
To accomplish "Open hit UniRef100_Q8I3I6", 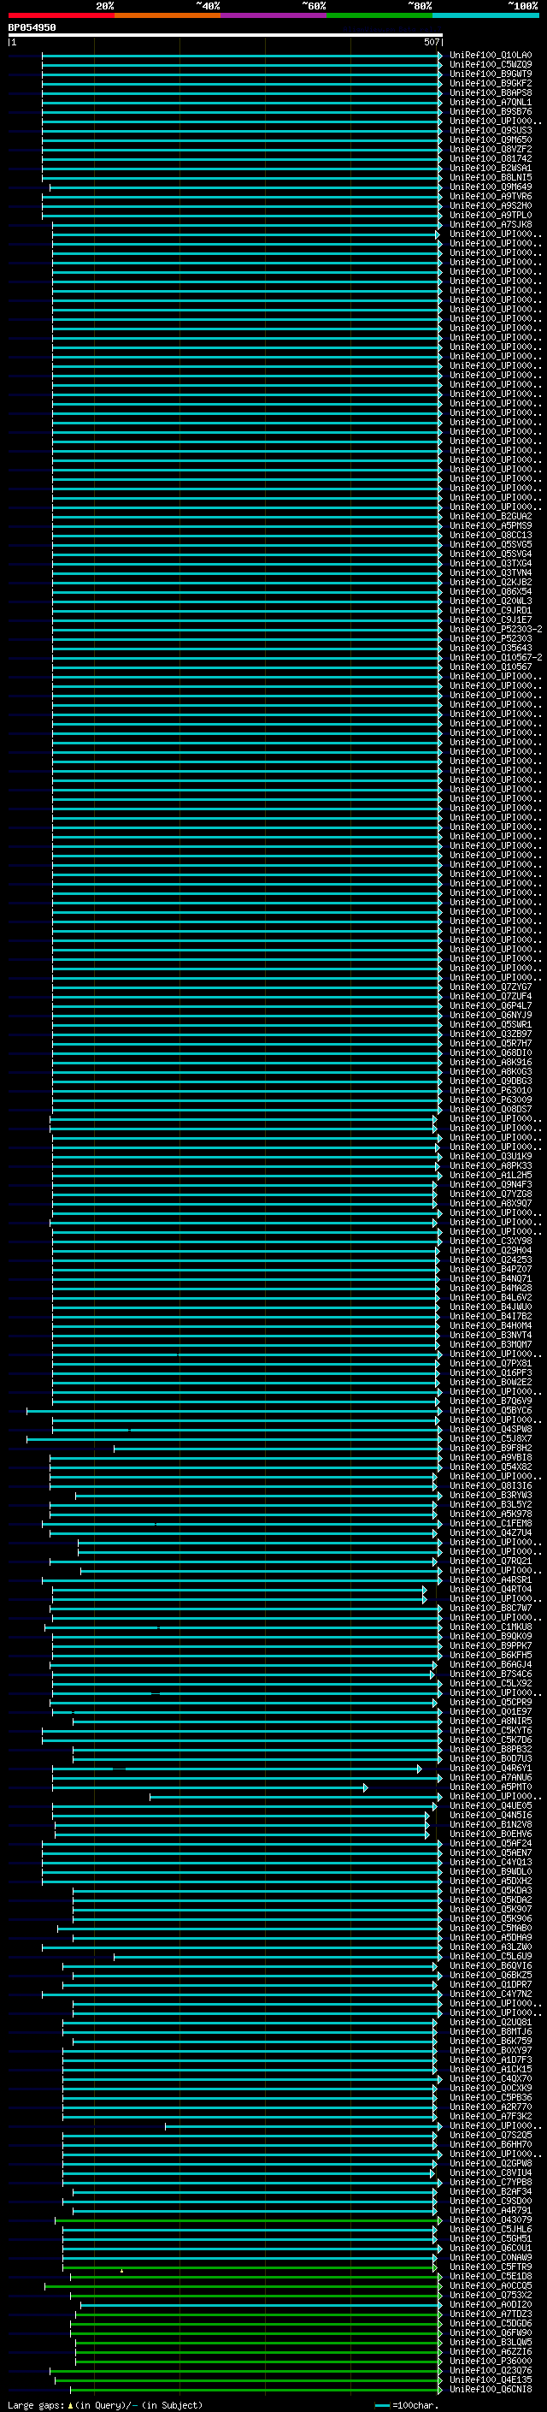I will (x=490, y=1485).
